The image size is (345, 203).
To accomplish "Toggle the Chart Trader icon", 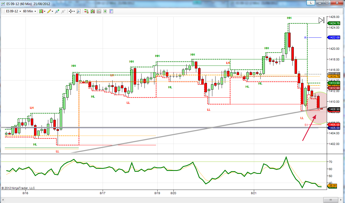I will click(x=86, y=11).
